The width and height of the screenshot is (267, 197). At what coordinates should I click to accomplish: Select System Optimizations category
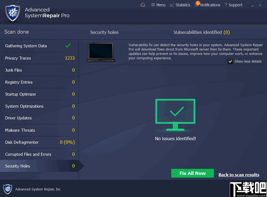click(39, 106)
